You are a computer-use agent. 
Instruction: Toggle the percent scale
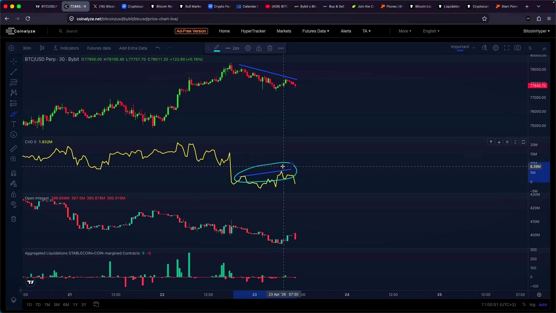[x=524, y=305]
